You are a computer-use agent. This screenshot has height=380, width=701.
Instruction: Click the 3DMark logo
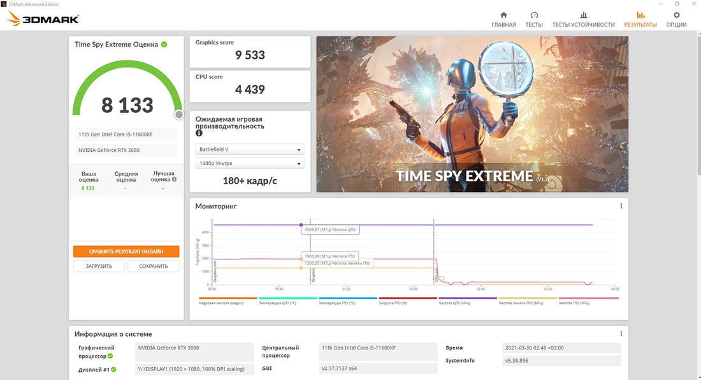43,18
